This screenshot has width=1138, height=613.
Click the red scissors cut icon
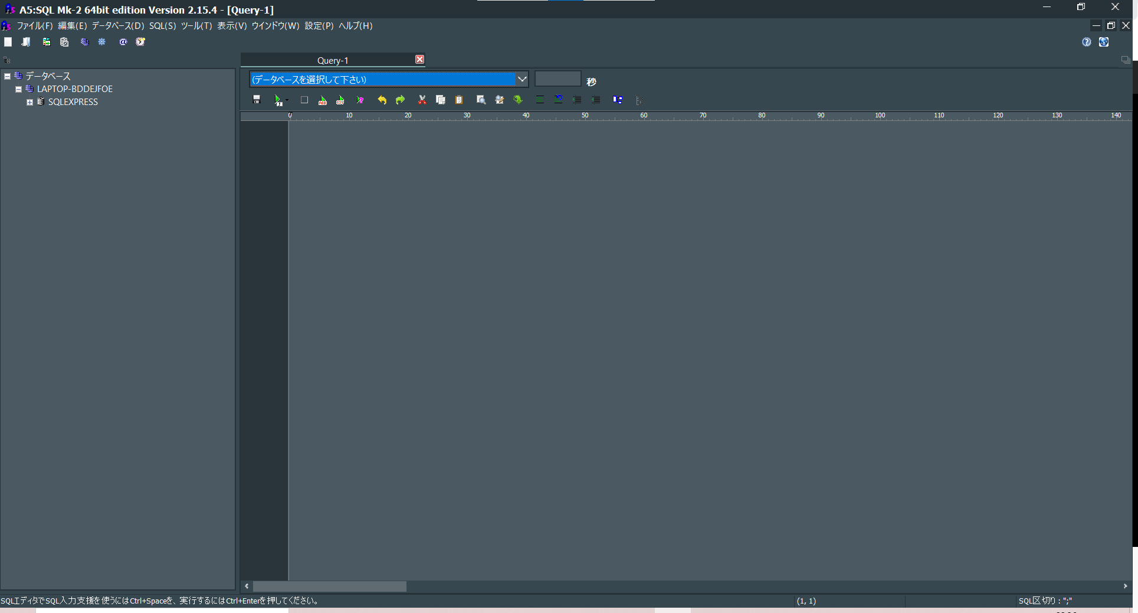(422, 100)
